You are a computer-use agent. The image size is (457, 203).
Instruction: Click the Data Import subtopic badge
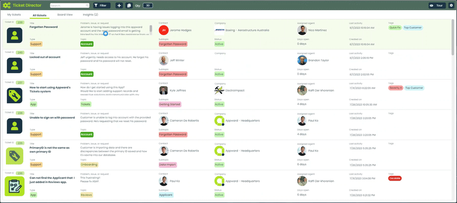[x=168, y=165]
